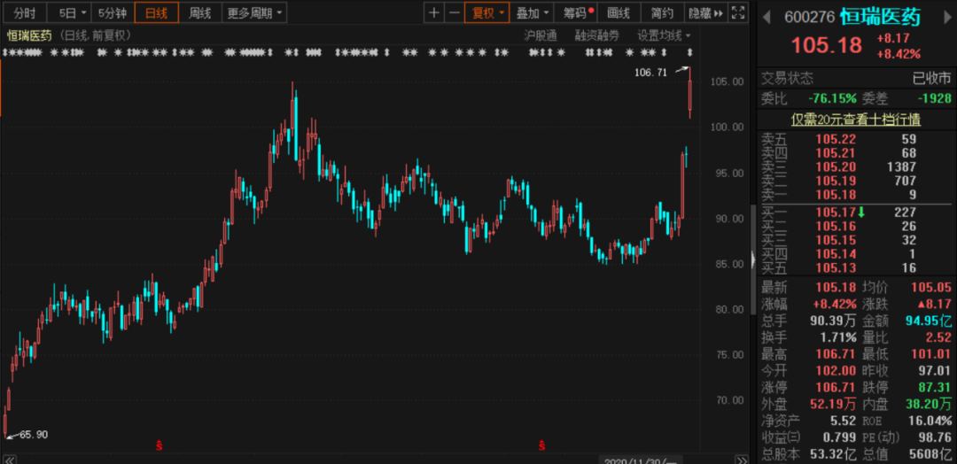Open the 筹码 chip distribution panel
957x464 pixels.
pos(575,12)
